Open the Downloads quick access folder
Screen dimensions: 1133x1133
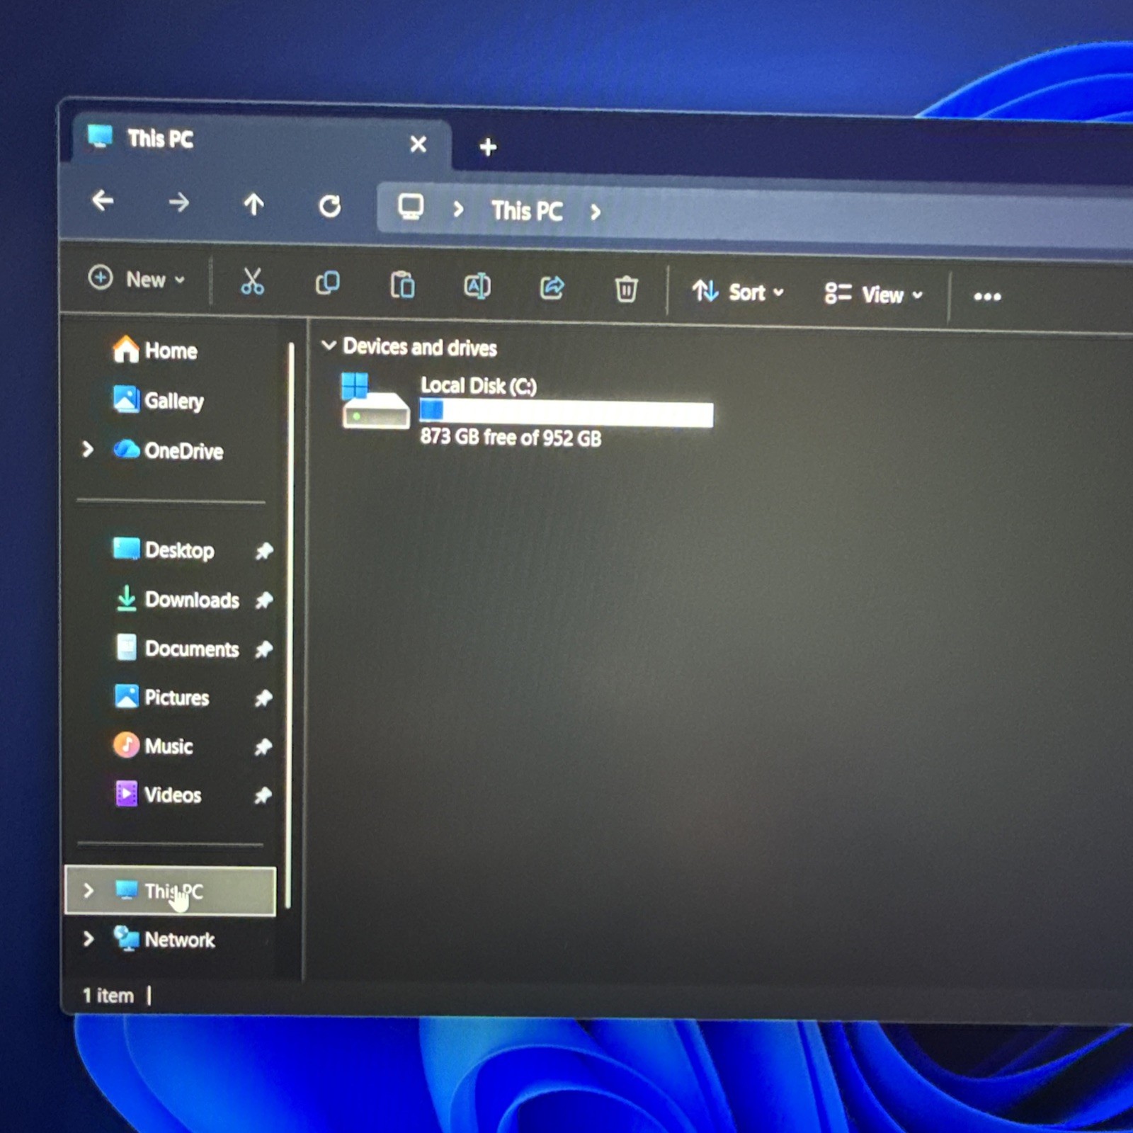[x=176, y=599]
